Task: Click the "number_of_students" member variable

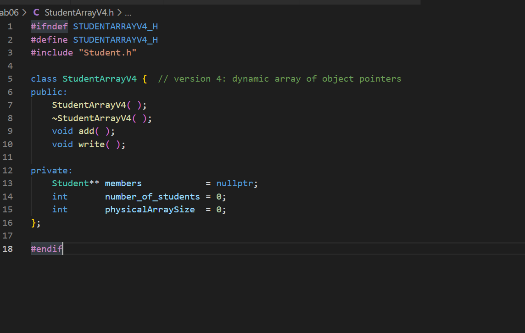Action: tap(152, 196)
